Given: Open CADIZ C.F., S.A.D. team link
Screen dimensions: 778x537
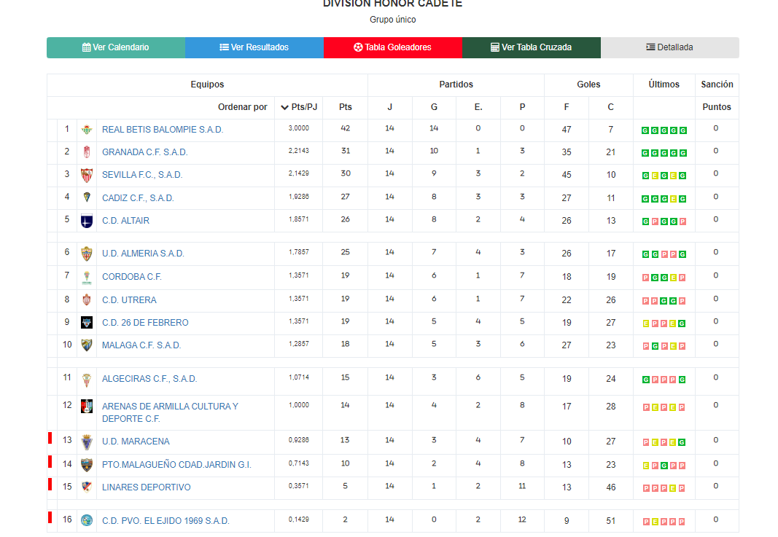Looking at the screenshot, I should (138, 198).
